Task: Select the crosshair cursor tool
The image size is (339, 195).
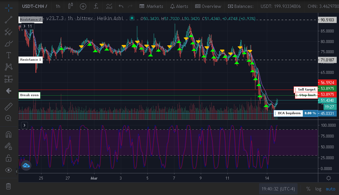Action: pyautogui.click(x=9, y=8)
